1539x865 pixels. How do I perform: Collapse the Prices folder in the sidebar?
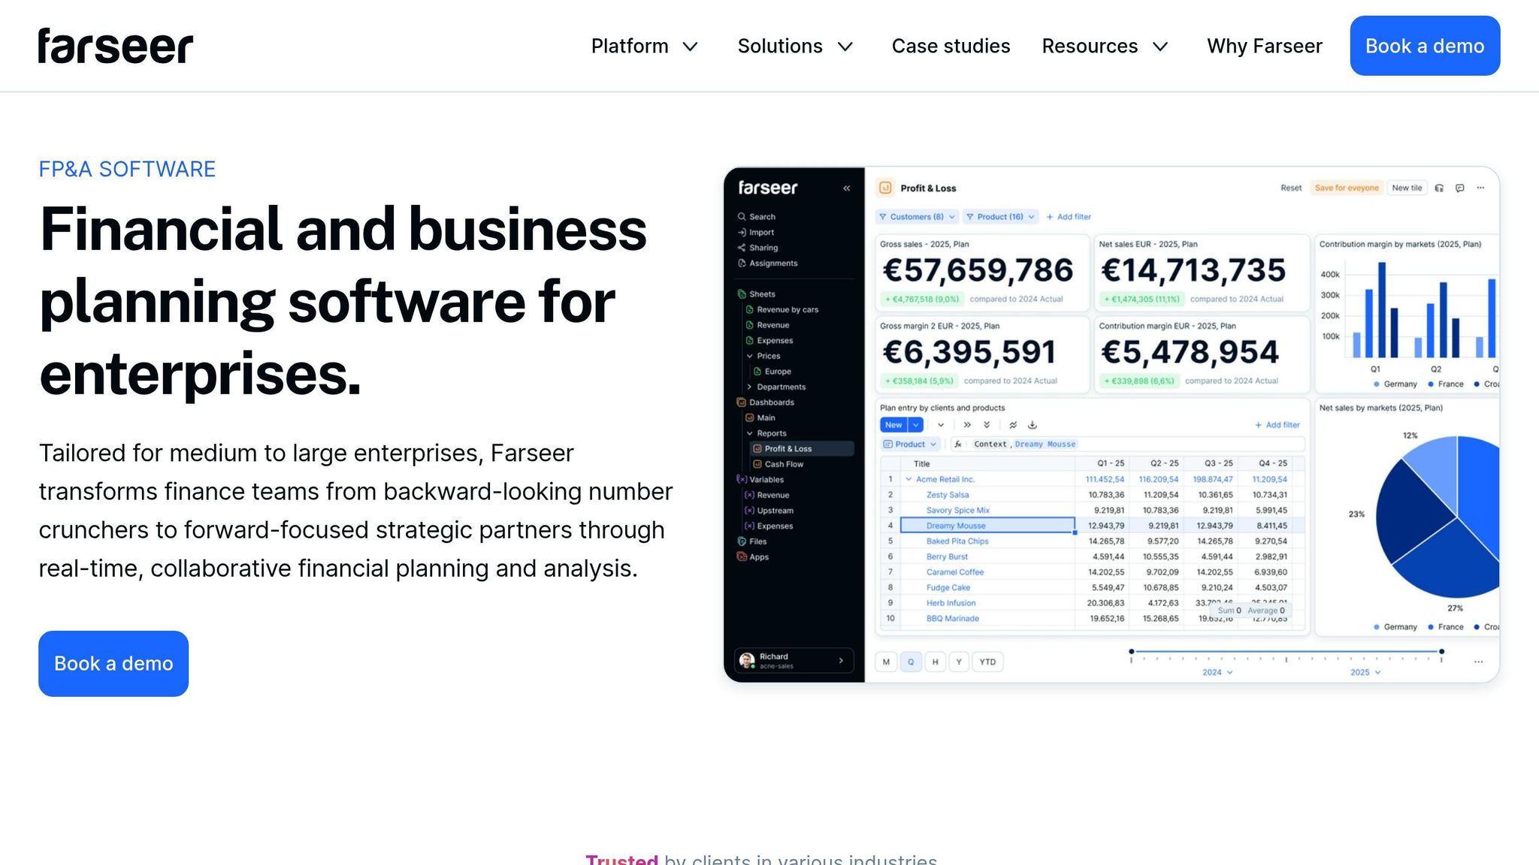tap(749, 356)
